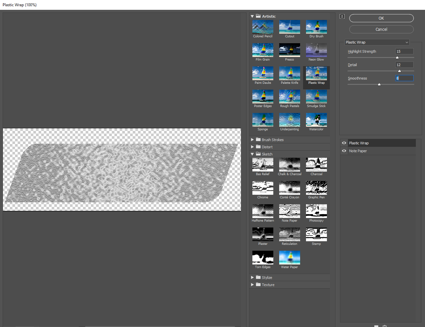Select the Neon Glow filter
The width and height of the screenshot is (425, 327).
pos(316,50)
